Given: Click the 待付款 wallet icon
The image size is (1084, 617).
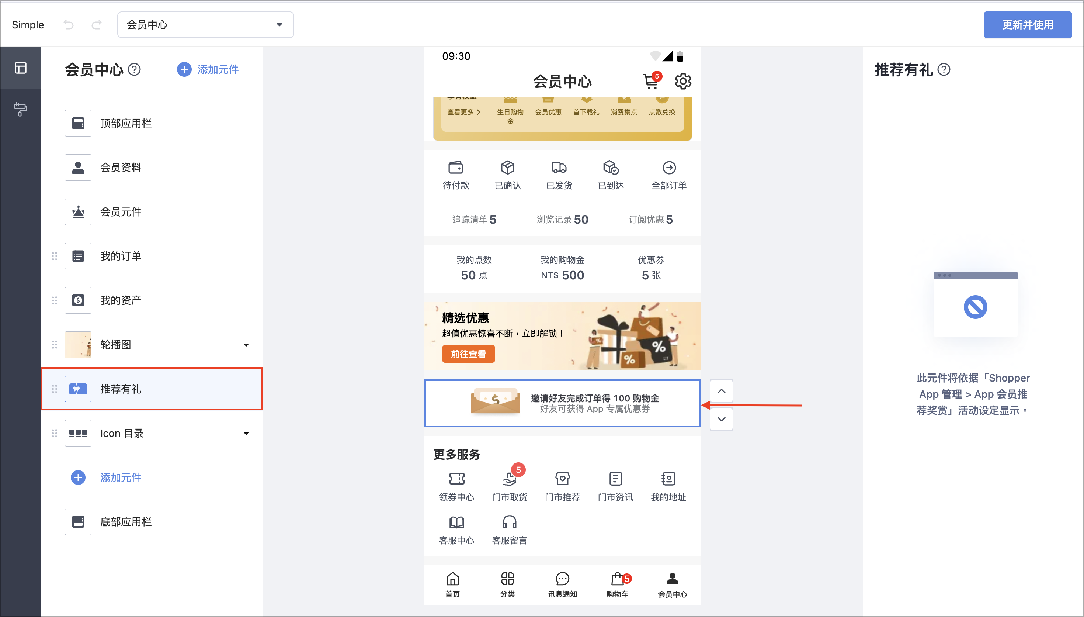Looking at the screenshot, I should [x=456, y=168].
